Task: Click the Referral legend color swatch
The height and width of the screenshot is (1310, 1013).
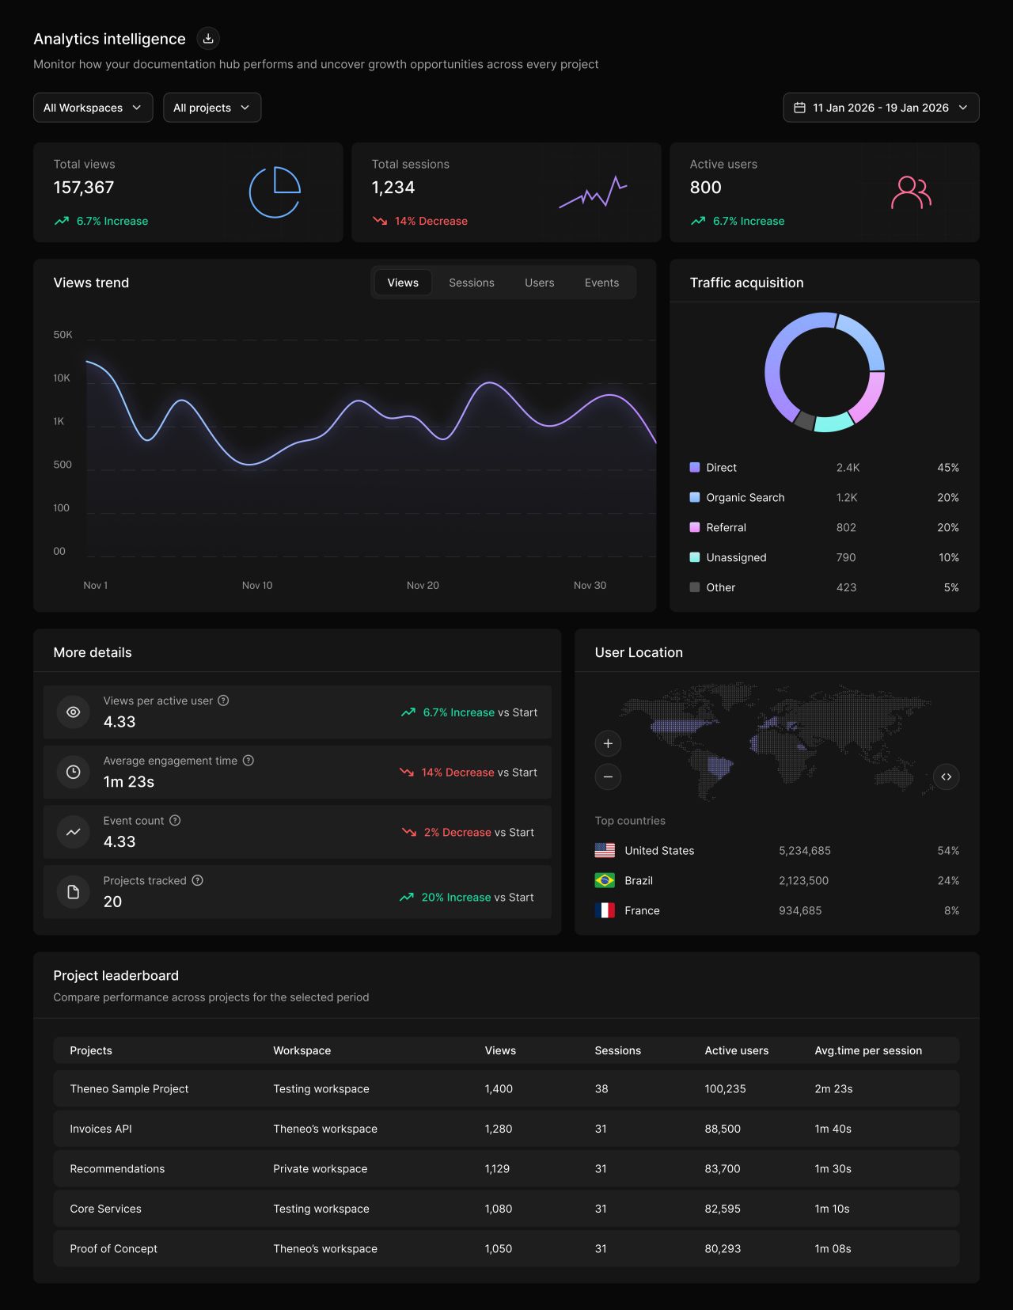Action: (x=695, y=527)
